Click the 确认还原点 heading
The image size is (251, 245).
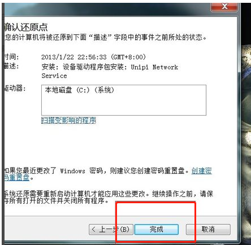26,27
